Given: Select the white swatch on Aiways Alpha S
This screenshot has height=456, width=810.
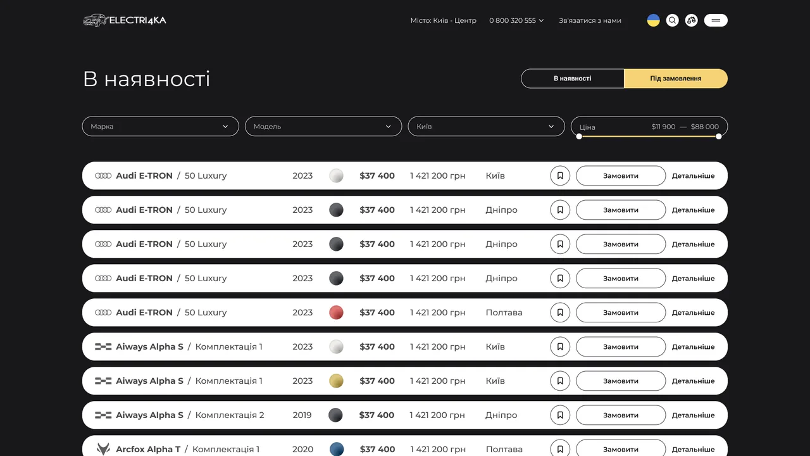Looking at the screenshot, I should (x=336, y=346).
